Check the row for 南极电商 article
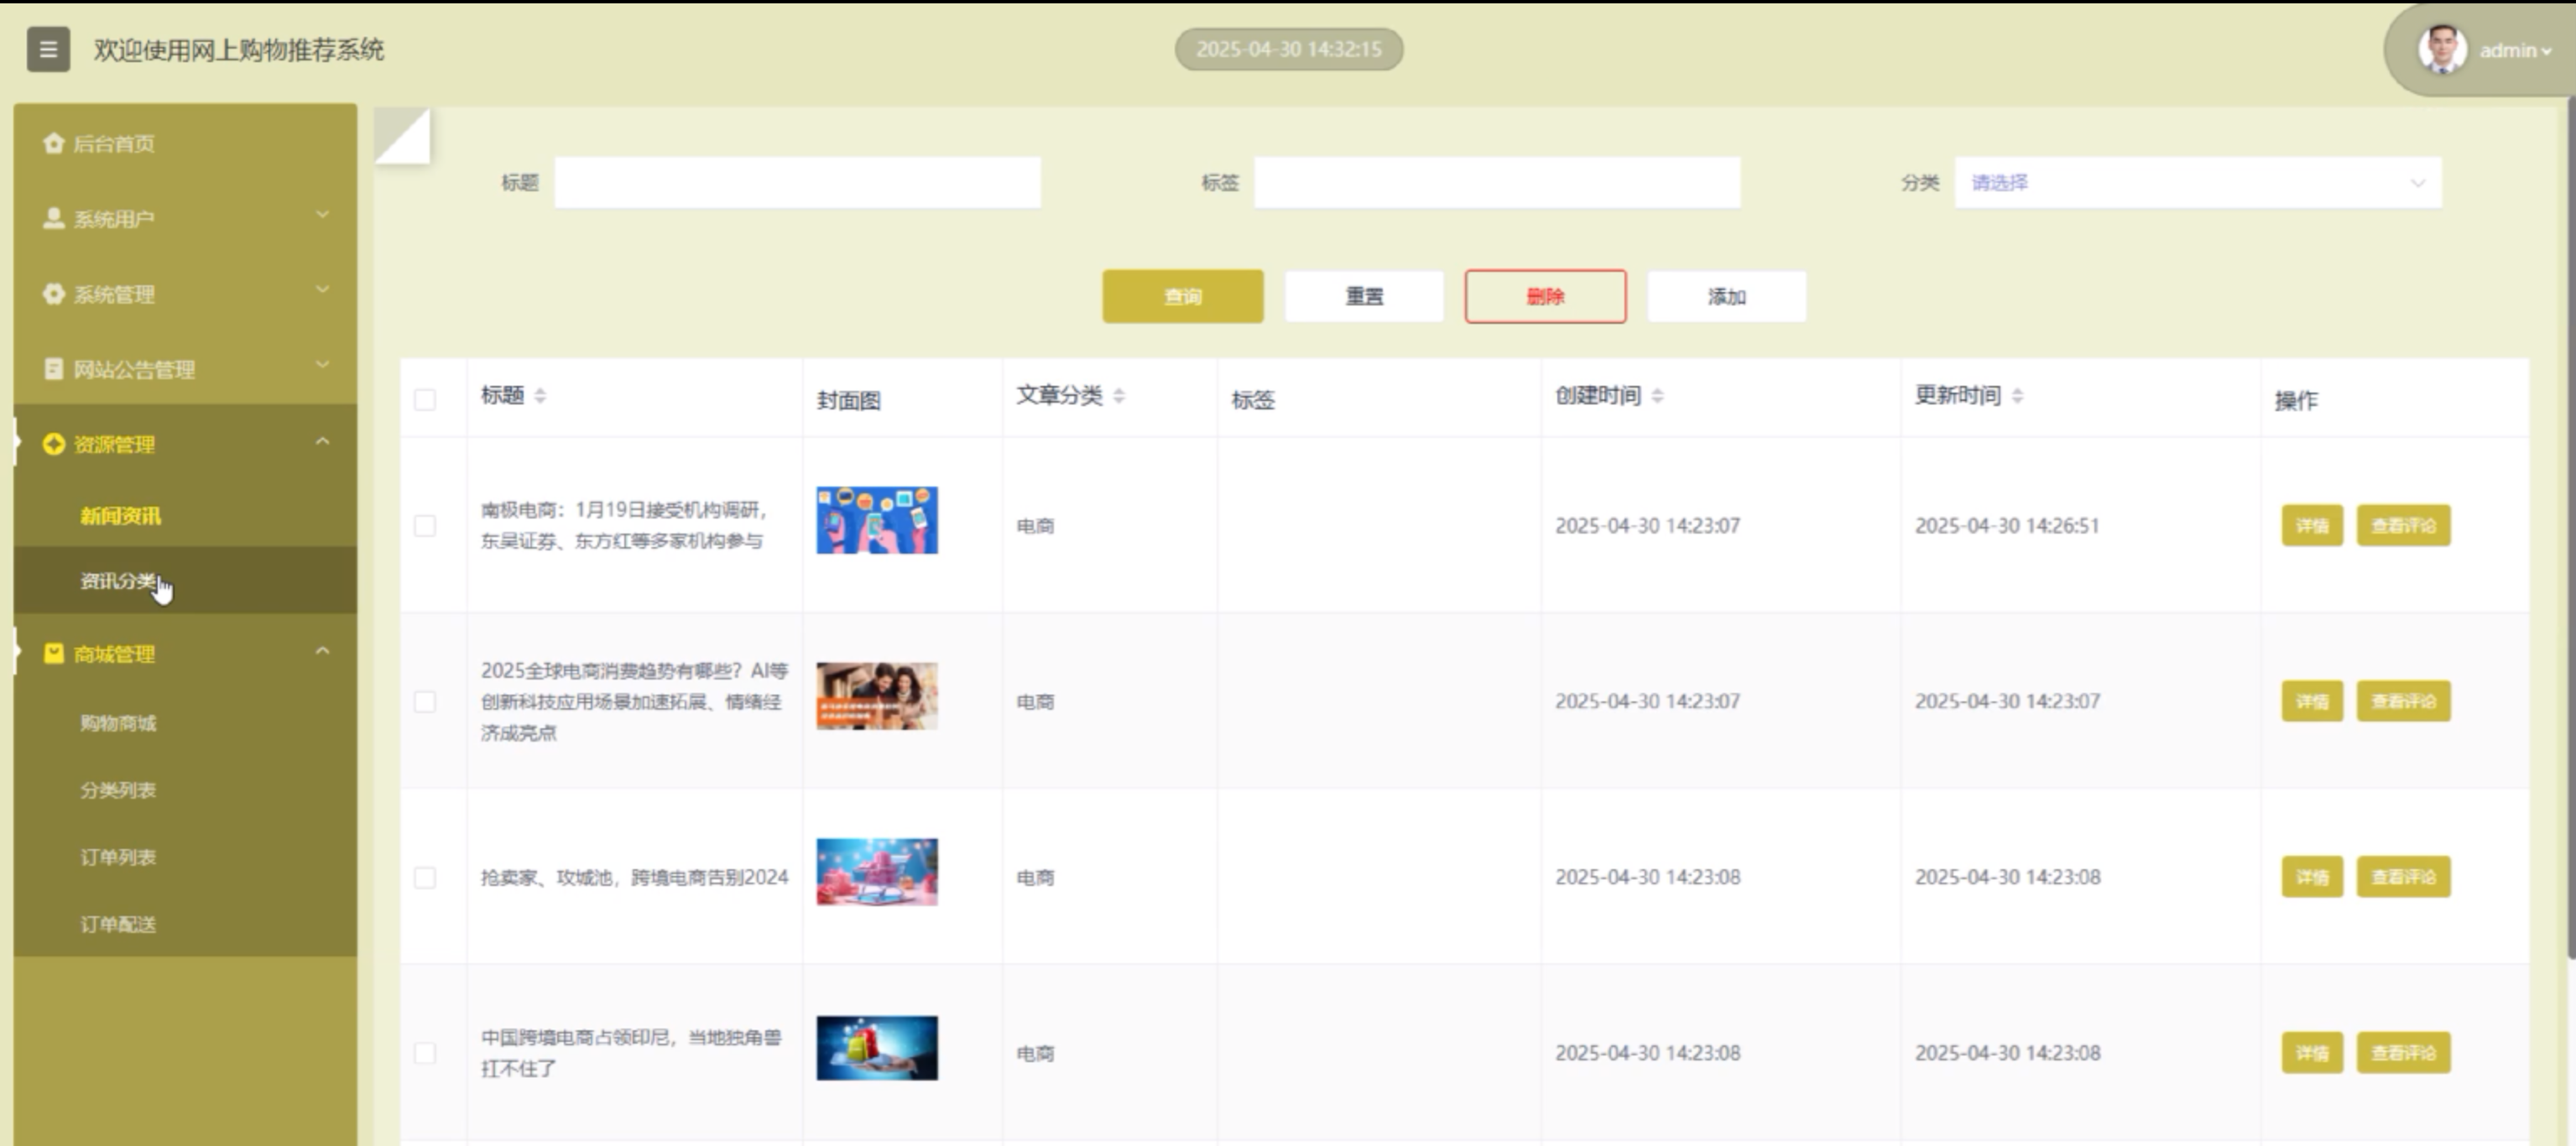 click(425, 526)
